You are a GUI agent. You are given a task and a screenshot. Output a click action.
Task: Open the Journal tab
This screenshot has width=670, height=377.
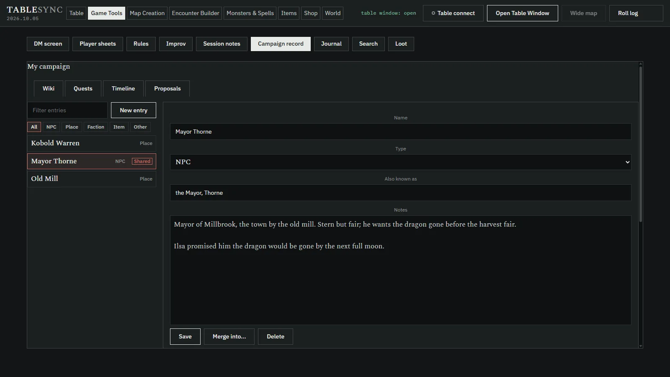[x=331, y=44]
